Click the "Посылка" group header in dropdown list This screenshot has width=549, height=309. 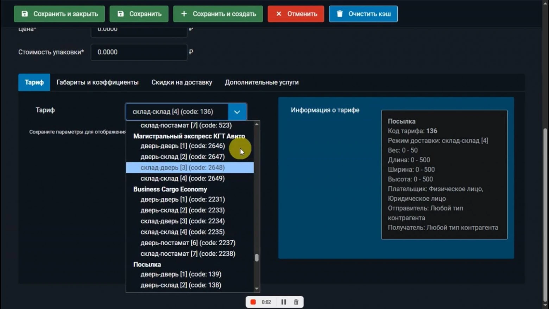point(147,264)
